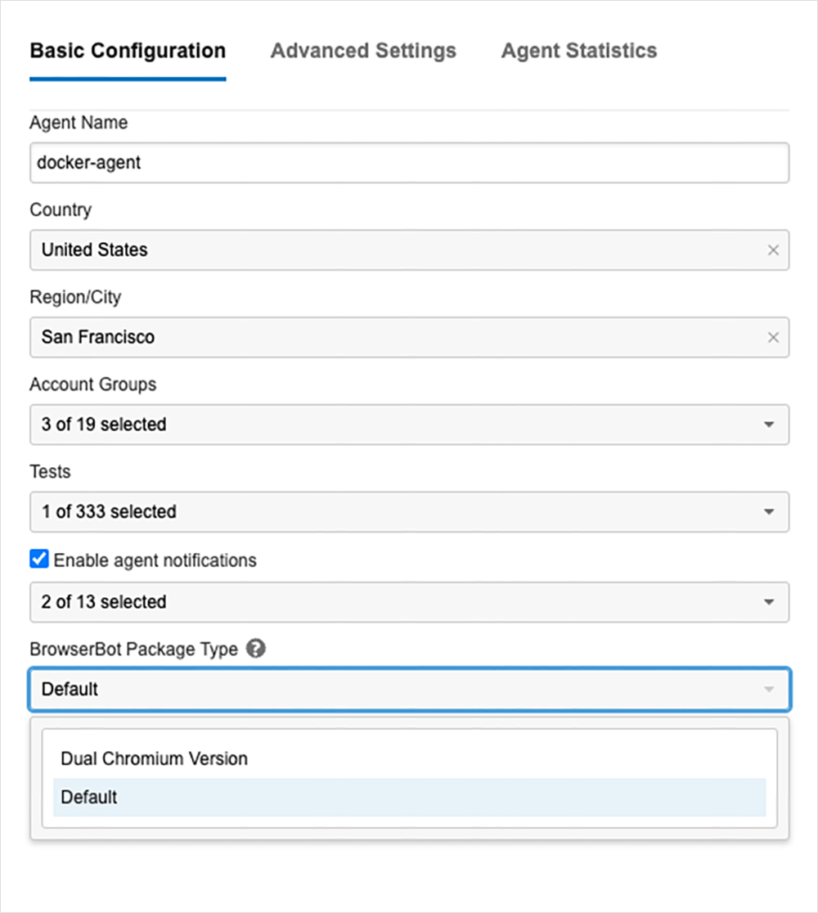This screenshot has height=913, width=818.
Task: Select the Basic Configuration tab
Action: coord(128,51)
